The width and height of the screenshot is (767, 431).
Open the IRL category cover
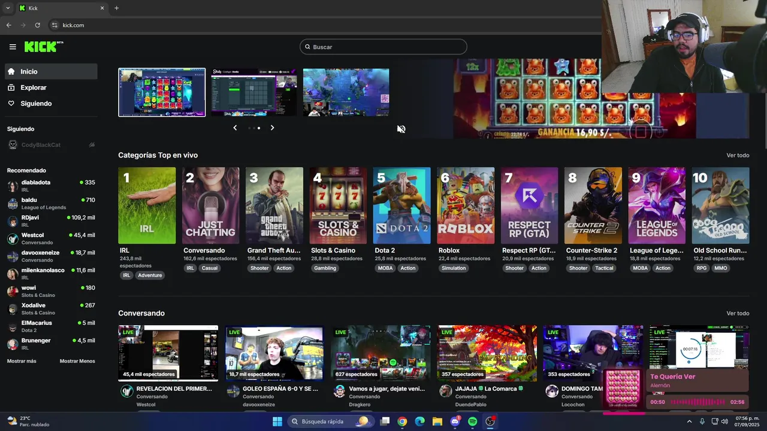click(x=147, y=205)
